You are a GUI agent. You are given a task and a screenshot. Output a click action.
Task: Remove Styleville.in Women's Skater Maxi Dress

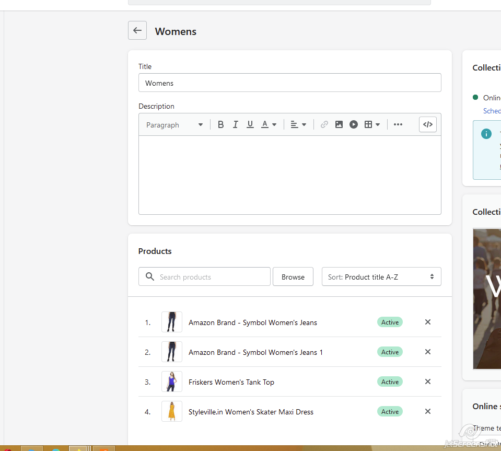428,411
